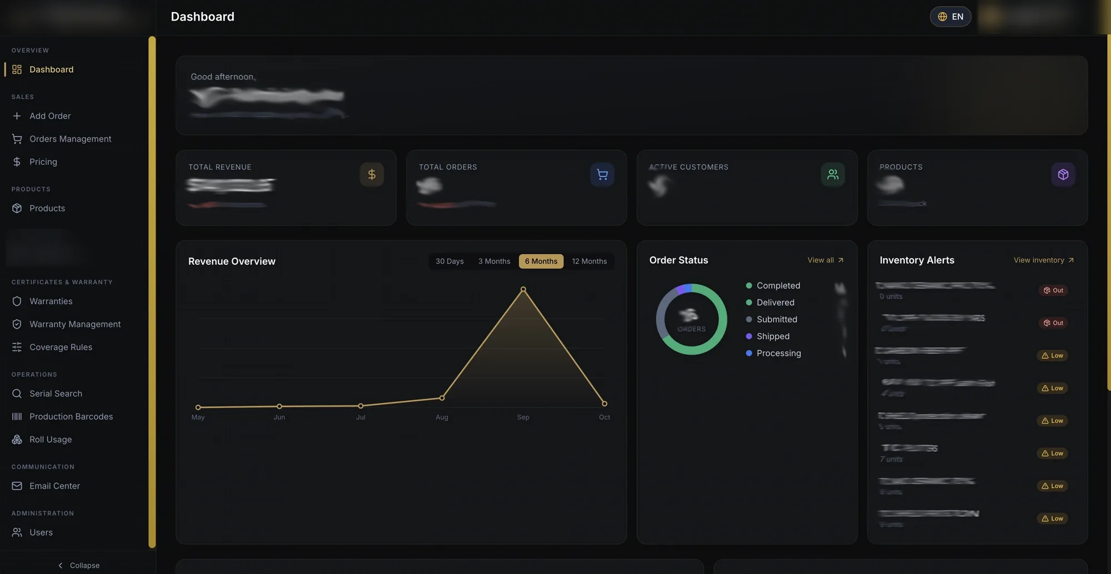The image size is (1111, 574).
Task: Click the Sep peak data point
Action: (523, 289)
